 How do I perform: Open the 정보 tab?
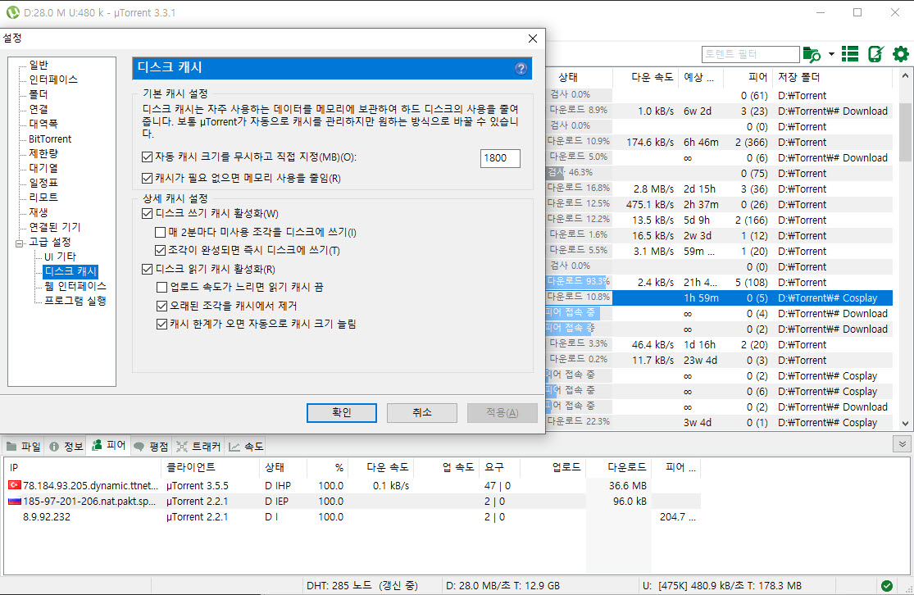point(66,447)
